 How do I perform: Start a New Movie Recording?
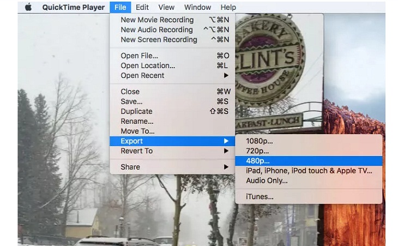172,20
